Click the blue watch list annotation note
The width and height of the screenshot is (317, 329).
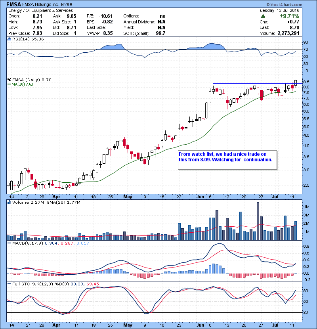coord(227,160)
